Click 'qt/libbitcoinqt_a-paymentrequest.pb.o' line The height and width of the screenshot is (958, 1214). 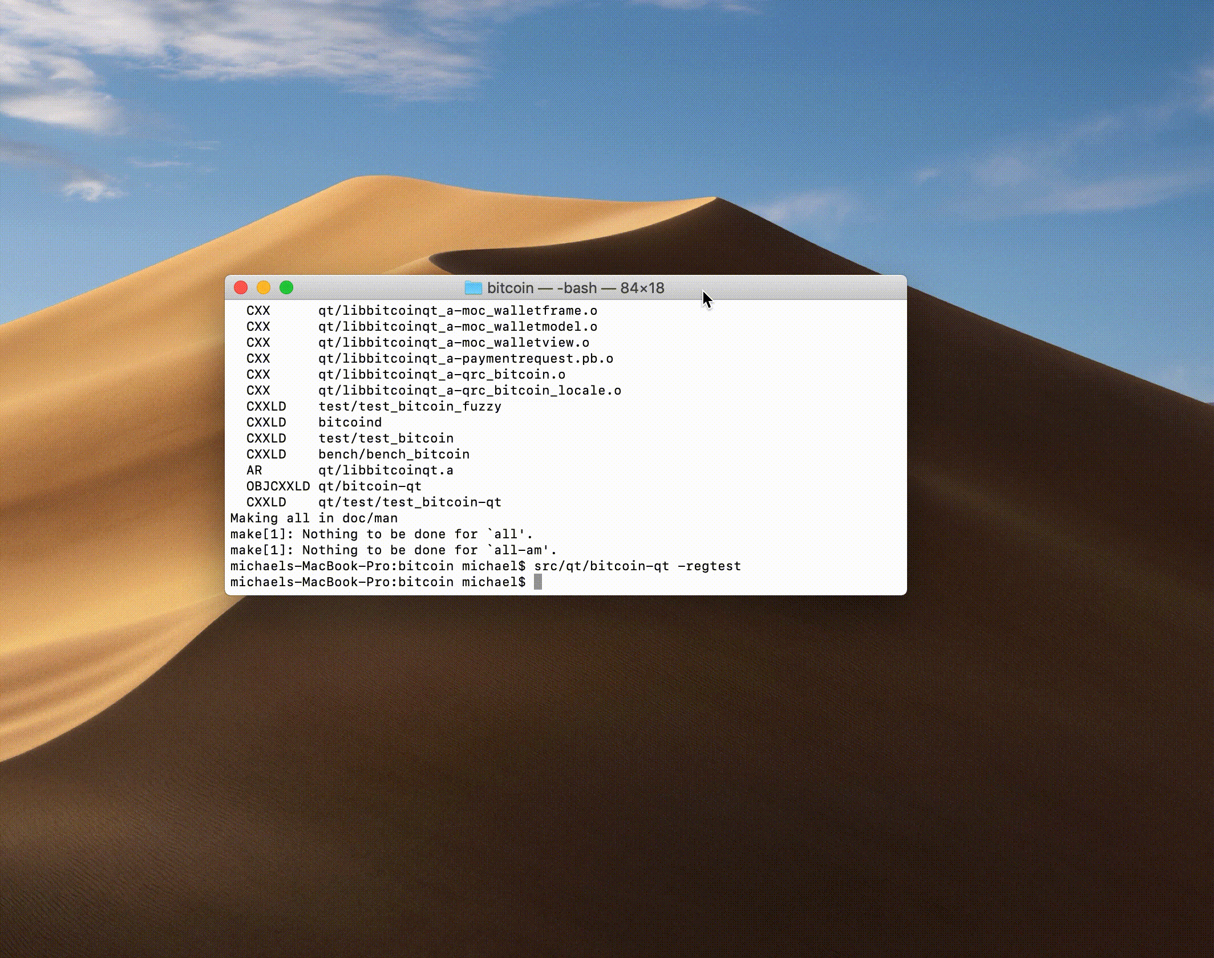(466, 358)
